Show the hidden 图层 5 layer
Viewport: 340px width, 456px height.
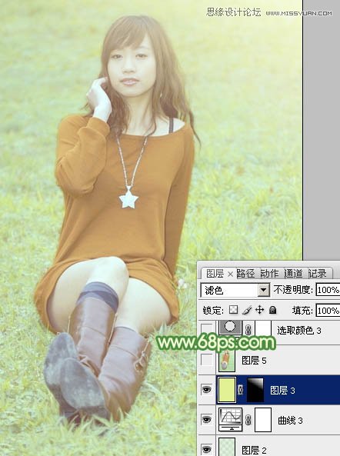pyautogui.click(x=206, y=361)
